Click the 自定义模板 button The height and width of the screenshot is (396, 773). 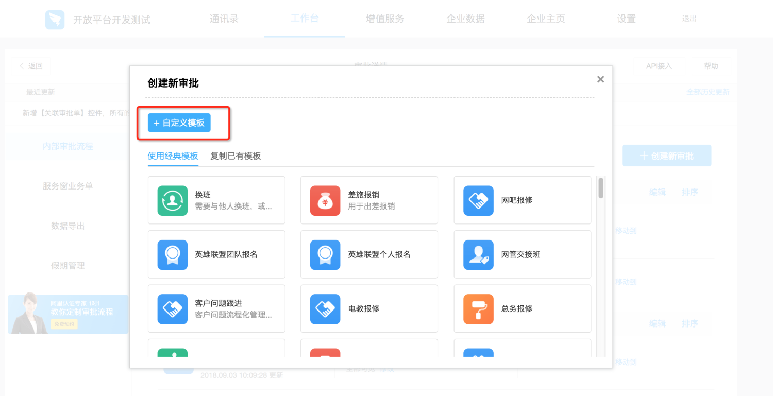[179, 123]
